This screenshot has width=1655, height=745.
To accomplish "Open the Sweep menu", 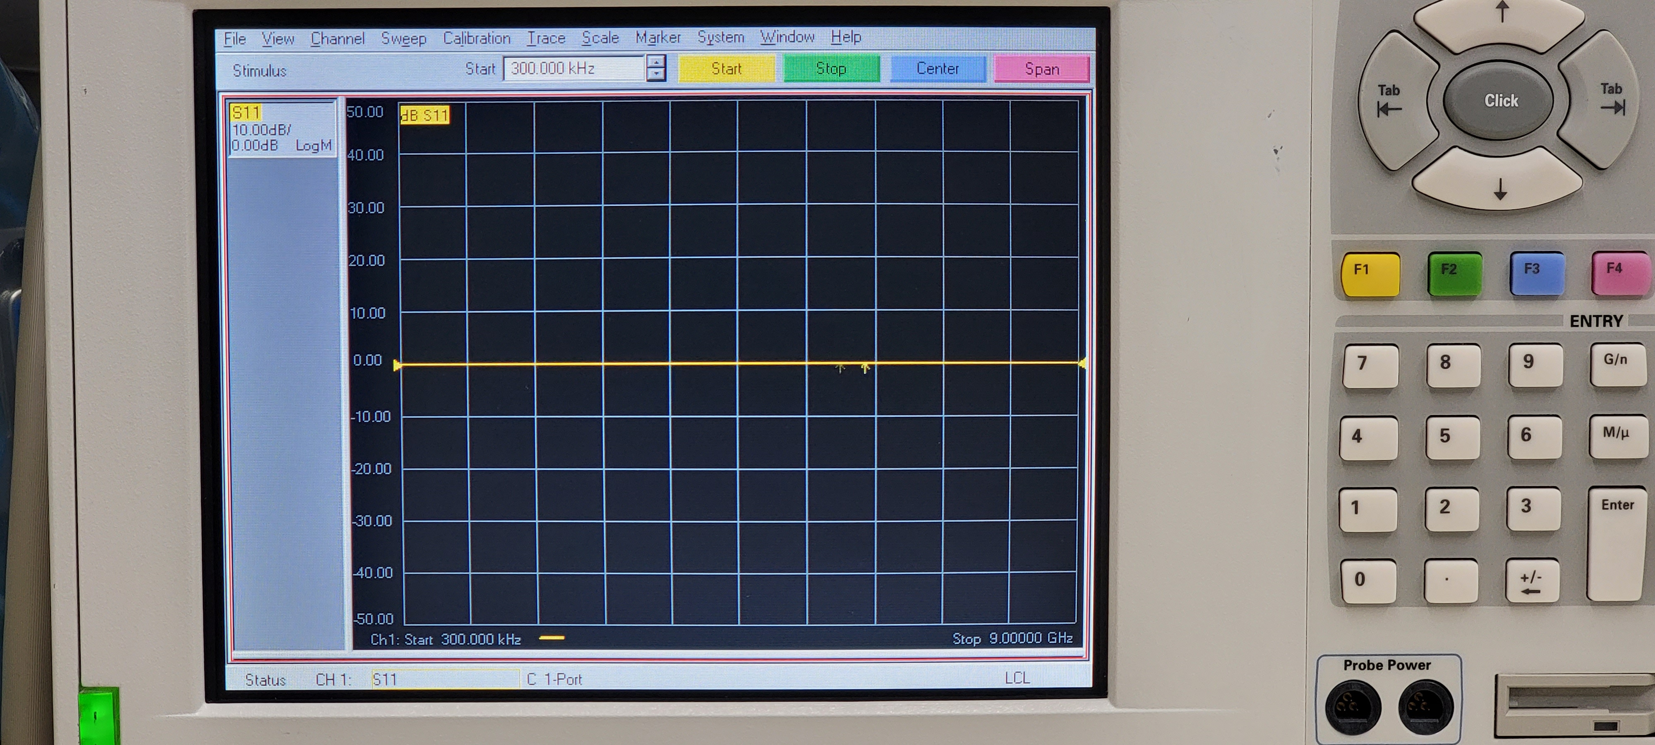I will point(403,38).
